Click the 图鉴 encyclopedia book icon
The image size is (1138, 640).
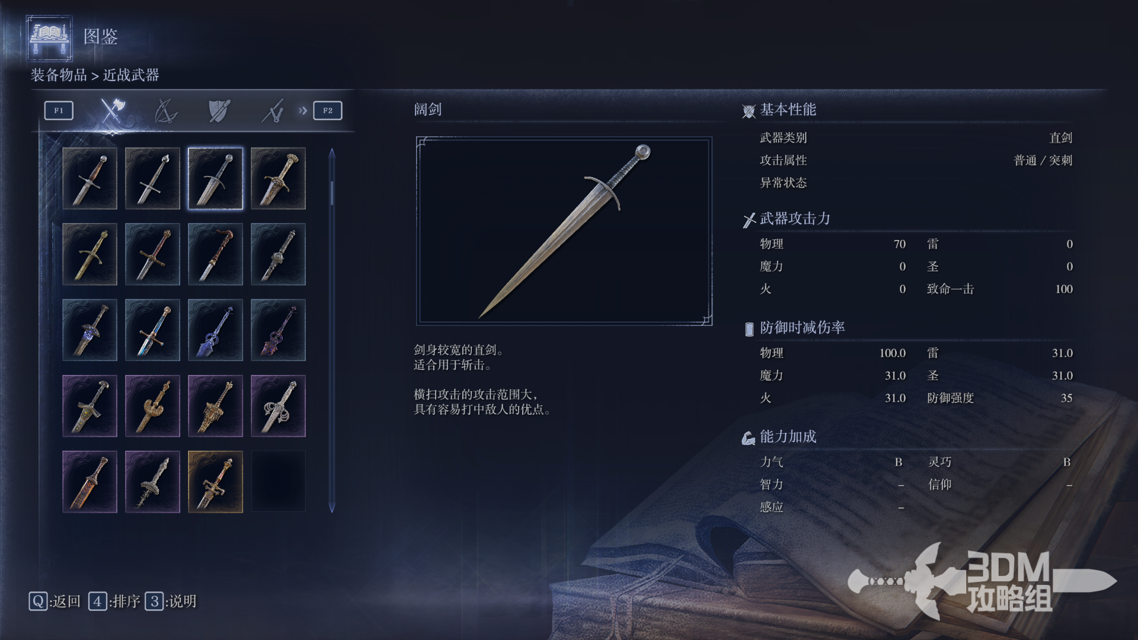click(x=50, y=38)
